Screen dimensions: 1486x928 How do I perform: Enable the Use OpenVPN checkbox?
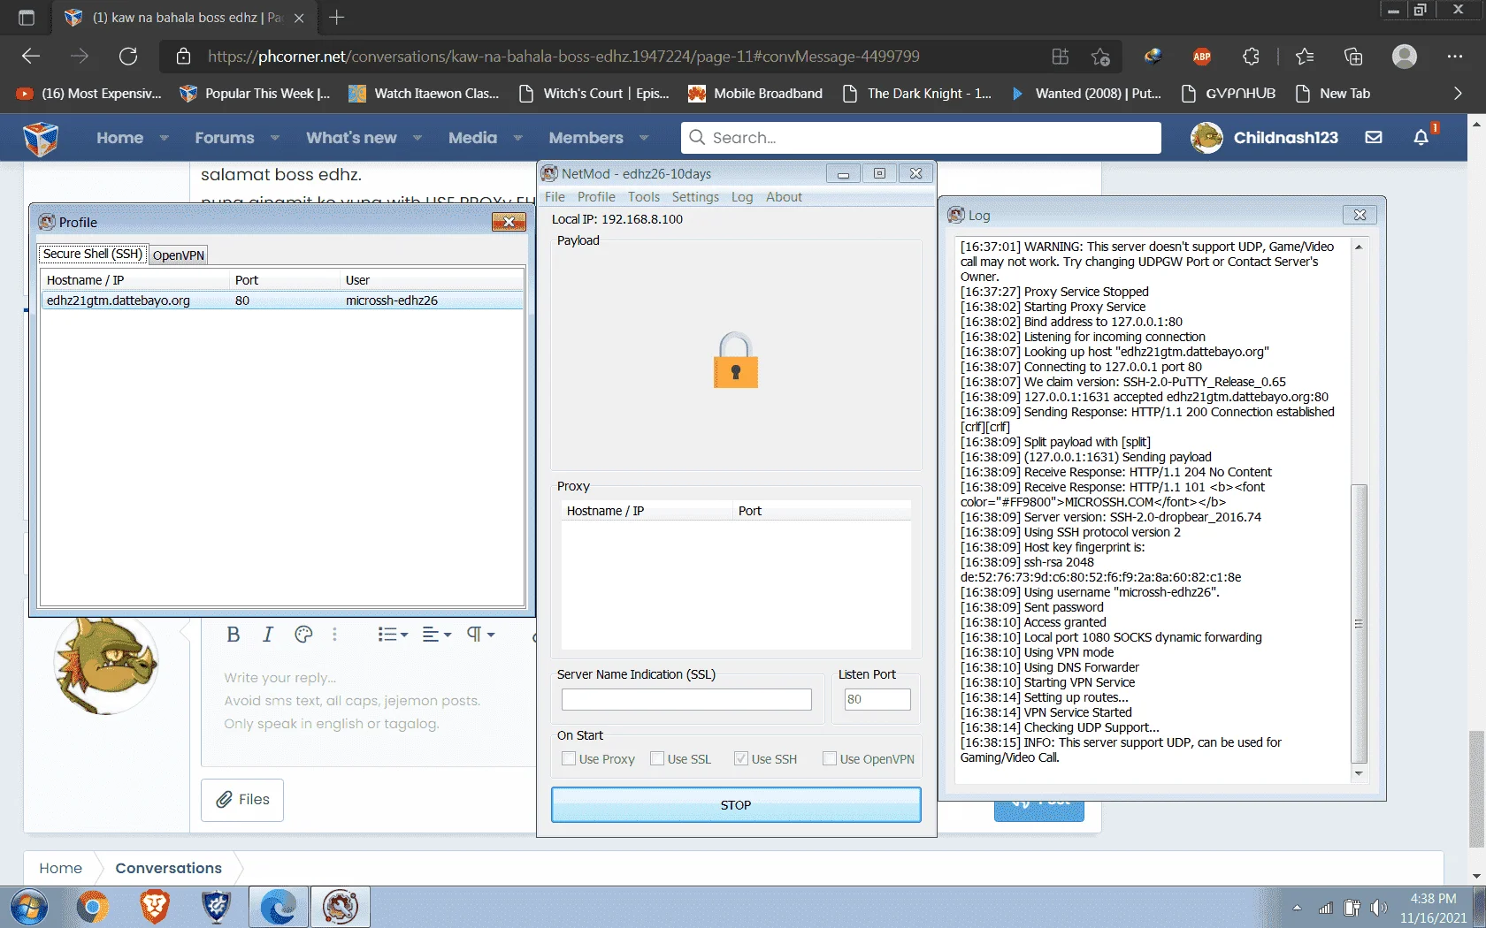click(830, 758)
